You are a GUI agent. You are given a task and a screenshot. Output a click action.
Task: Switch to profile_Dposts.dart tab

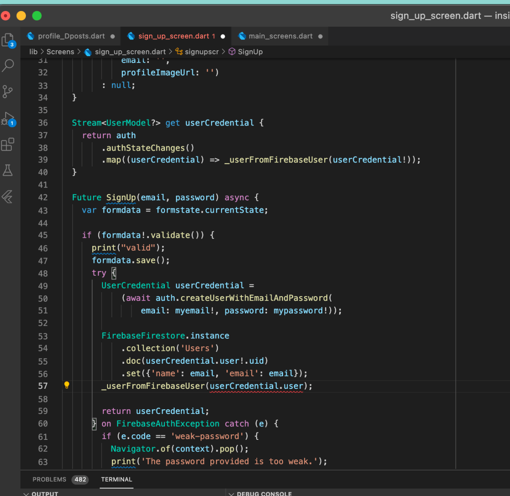click(x=71, y=36)
